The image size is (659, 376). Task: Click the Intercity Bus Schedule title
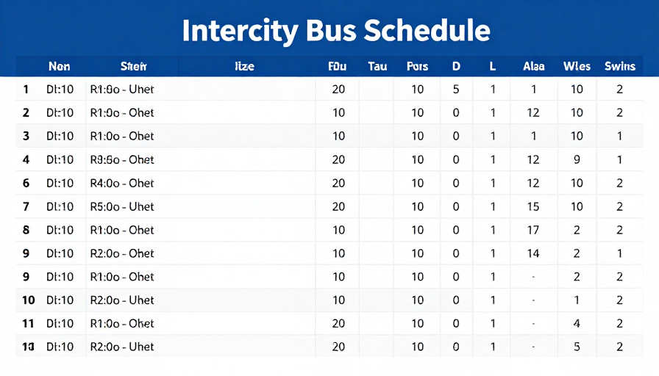[336, 31]
